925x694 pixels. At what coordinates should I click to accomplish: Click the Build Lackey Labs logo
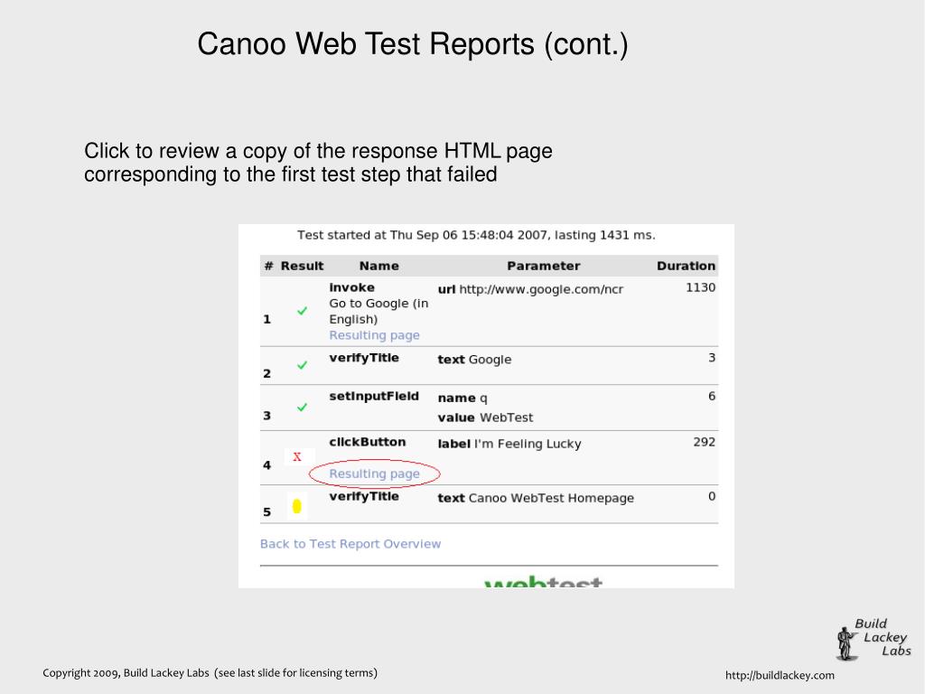874,639
